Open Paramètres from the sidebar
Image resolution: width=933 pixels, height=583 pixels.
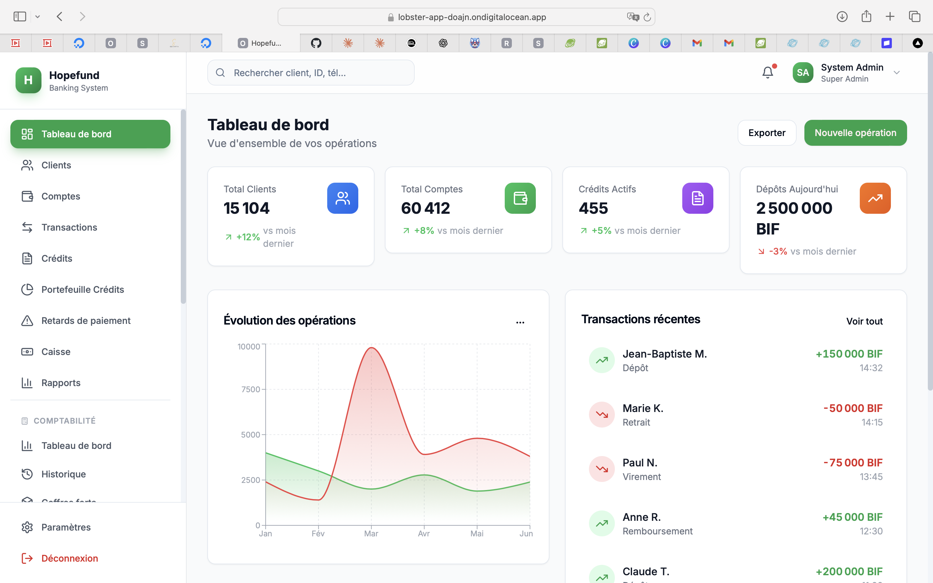pos(66,527)
